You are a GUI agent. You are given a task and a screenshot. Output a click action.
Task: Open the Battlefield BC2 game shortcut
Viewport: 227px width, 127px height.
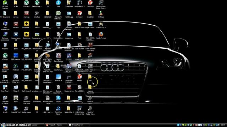click(x=79, y=4)
